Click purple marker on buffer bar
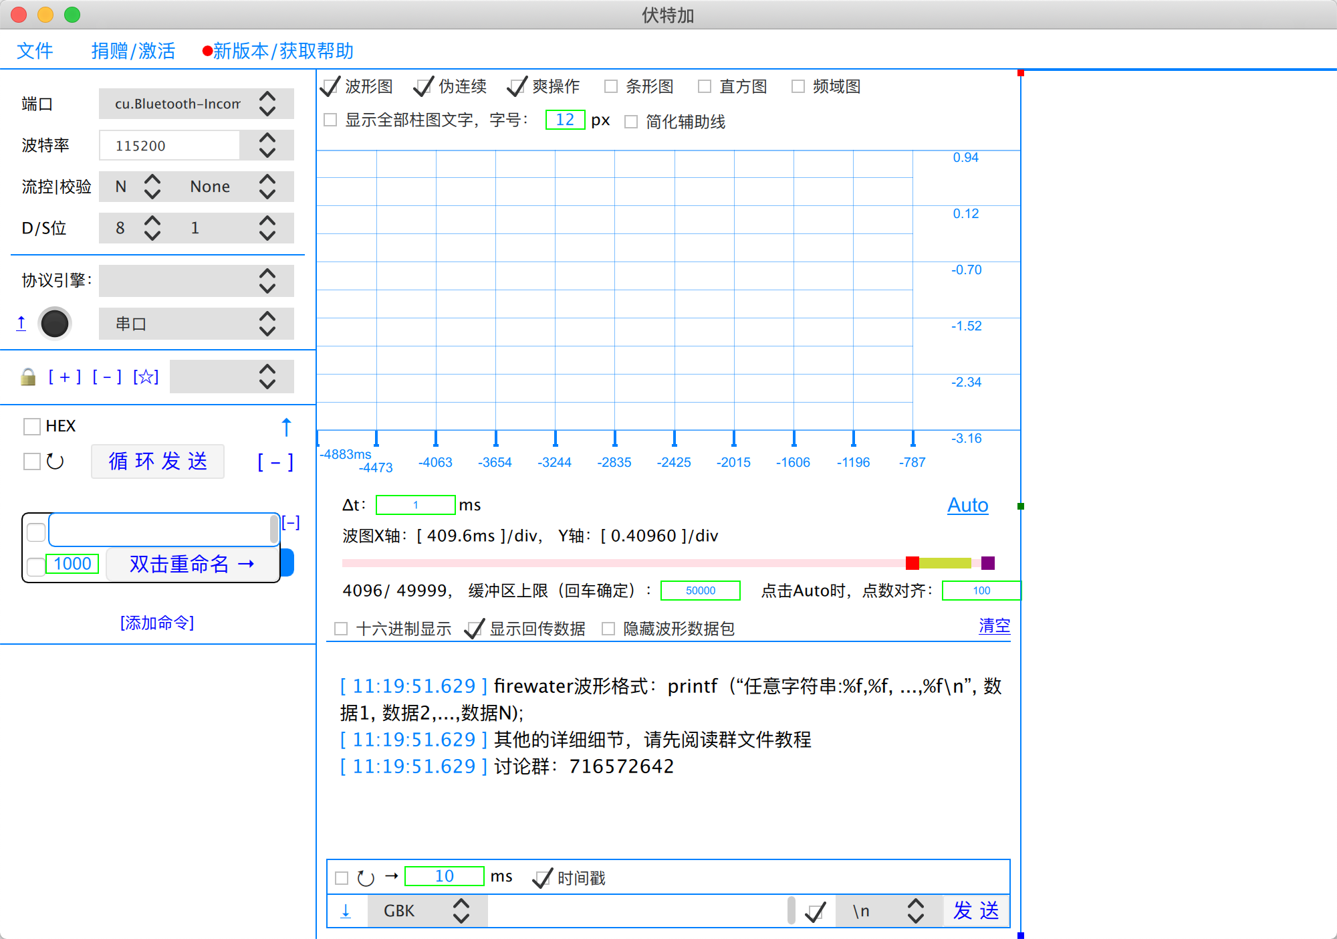The width and height of the screenshot is (1337, 939). (x=988, y=563)
